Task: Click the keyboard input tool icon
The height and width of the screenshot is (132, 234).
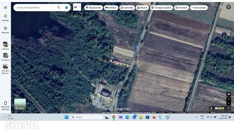Action: [75, 7]
